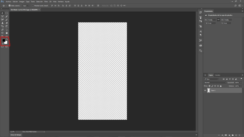Create a new group folder icon
Screen dimensions: 244x137
[233, 135]
